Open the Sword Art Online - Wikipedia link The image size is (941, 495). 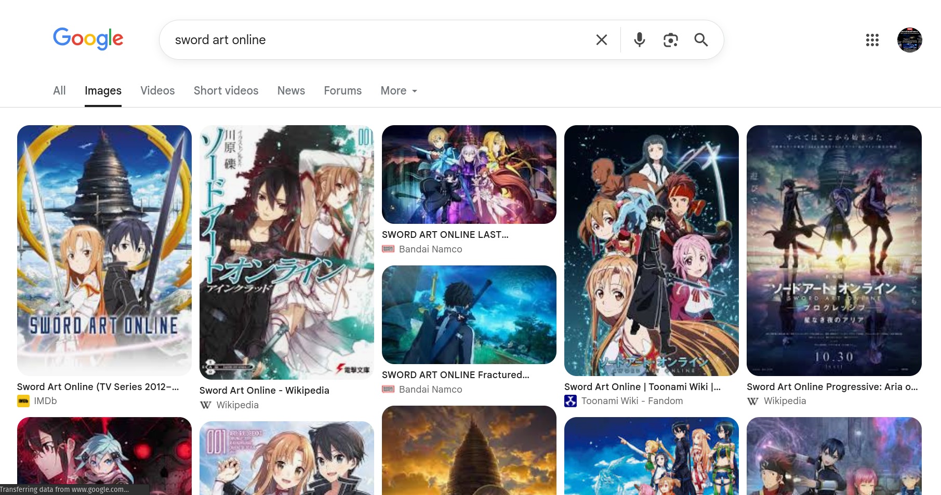[264, 390]
